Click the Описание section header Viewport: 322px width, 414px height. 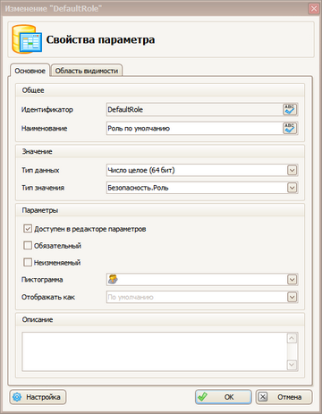click(160, 319)
